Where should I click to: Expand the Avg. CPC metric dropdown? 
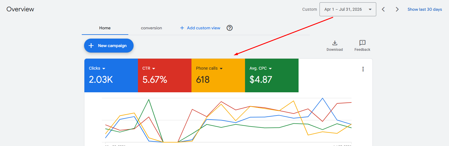pyautogui.click(x=270, y=69)
